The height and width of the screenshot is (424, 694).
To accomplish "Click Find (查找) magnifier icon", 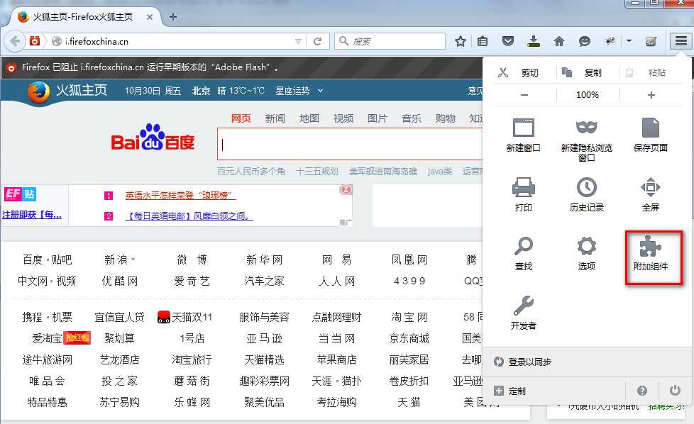I will 523,253.
